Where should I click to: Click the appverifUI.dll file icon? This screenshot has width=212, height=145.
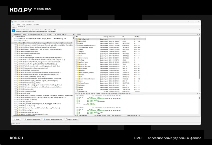78,91
